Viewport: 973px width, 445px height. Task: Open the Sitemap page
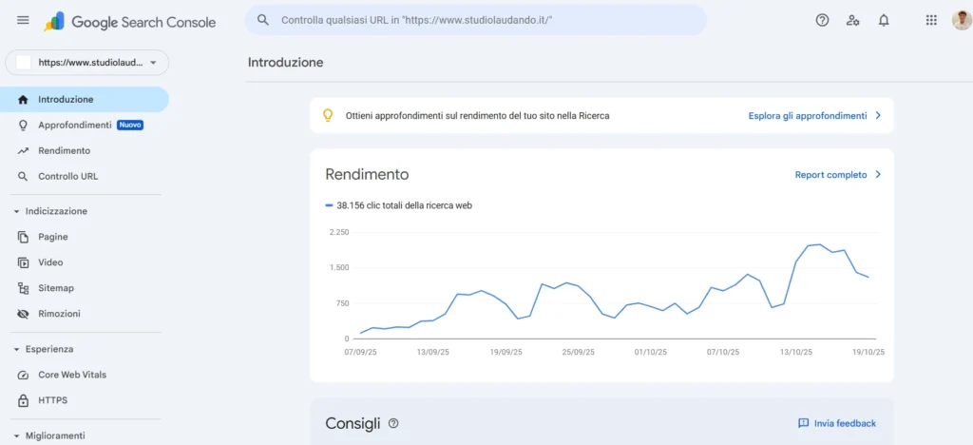55,288
